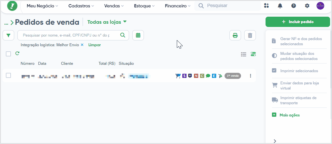Open the calendar date filter
332x144 pixels.
point(138,35)
